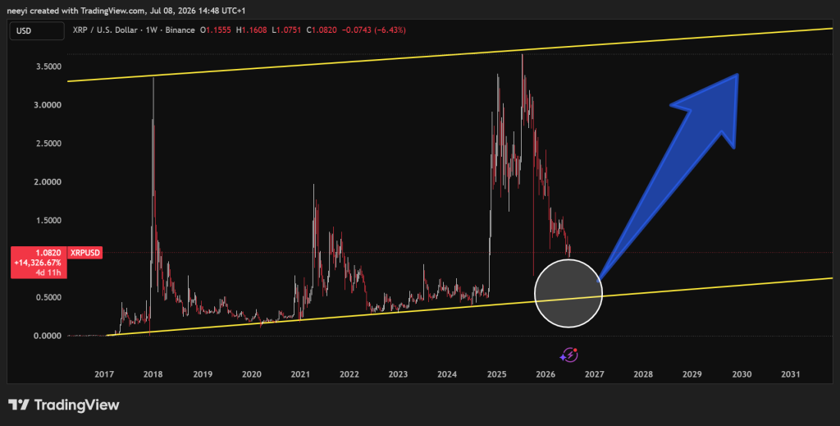Click the Binance exchange label
Image resolution: width=840 pixels, height=426 pixels.
180,30
